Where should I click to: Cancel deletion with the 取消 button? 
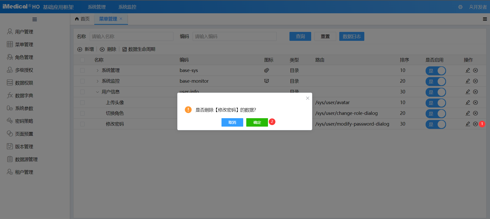pyautogui.click(x=232, y=123)
